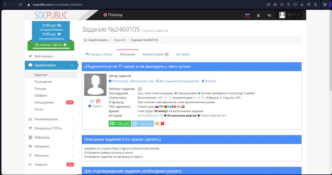
Task: Click the browser heart bookmarks icon
Action: (x=295, y=4)
